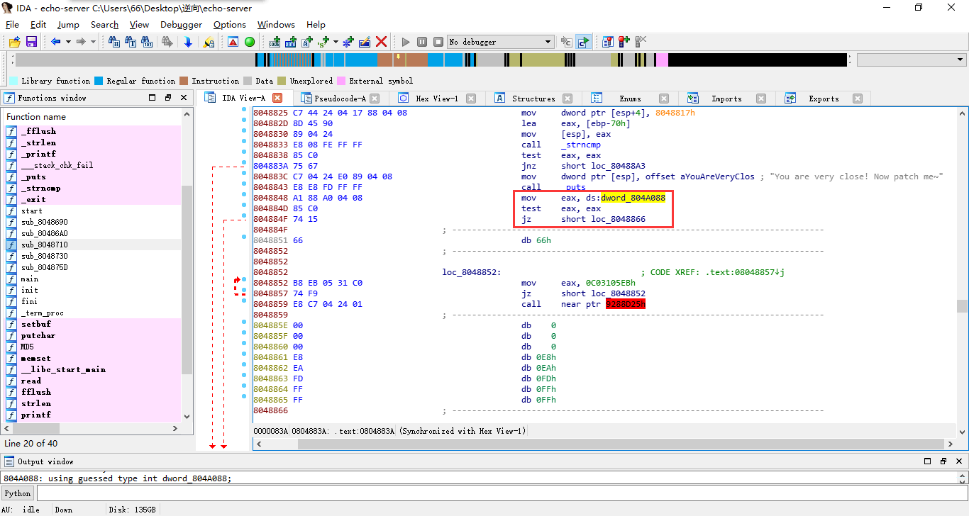Screen dimensions: 969x516
Task: Click the jump to address blue arrow icon
Action: pos(189,42)
